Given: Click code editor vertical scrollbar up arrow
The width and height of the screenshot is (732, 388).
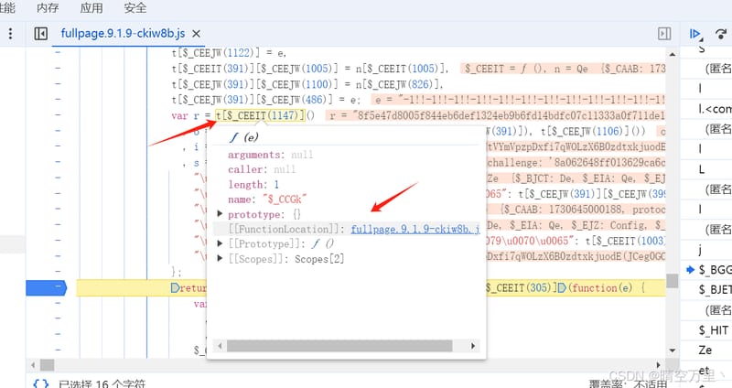Looking at the screenshot, I should click(673, 55).
